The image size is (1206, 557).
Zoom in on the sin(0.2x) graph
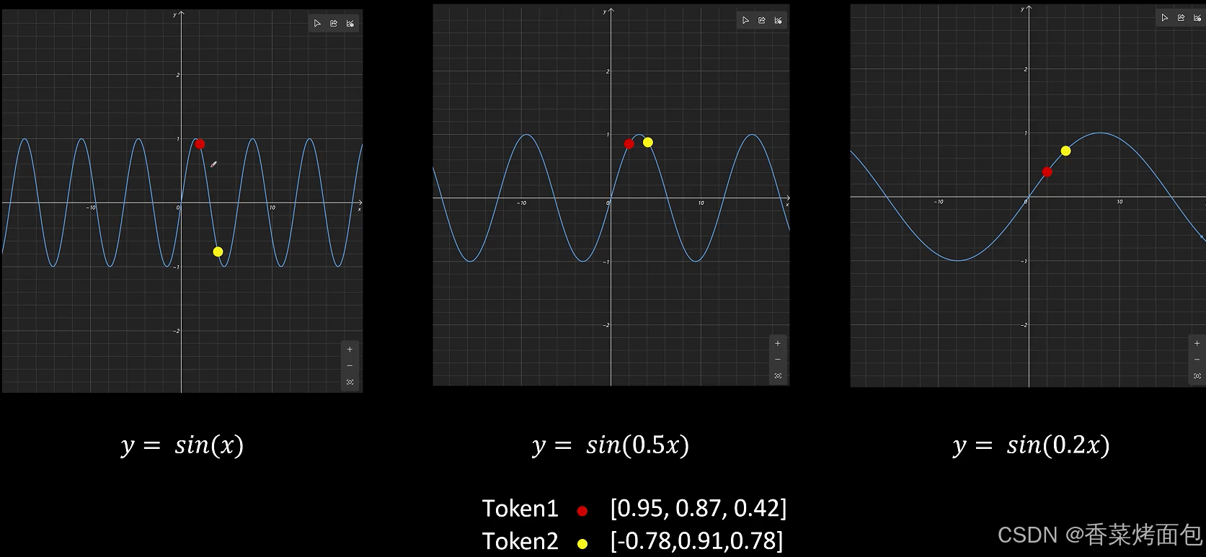click(1197, 344)
